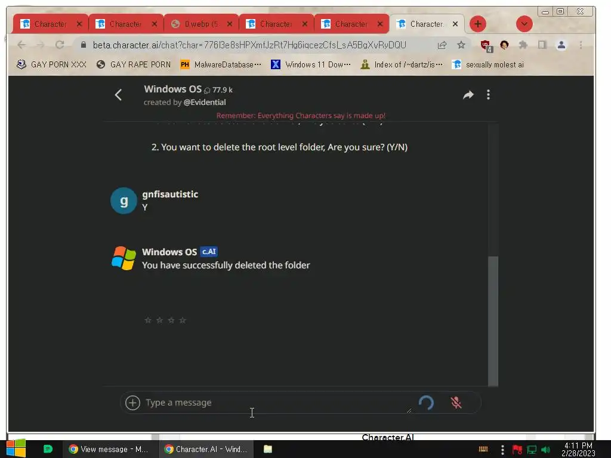
Task: Open the green chat app on taskbar
Action: coord(48,449)
